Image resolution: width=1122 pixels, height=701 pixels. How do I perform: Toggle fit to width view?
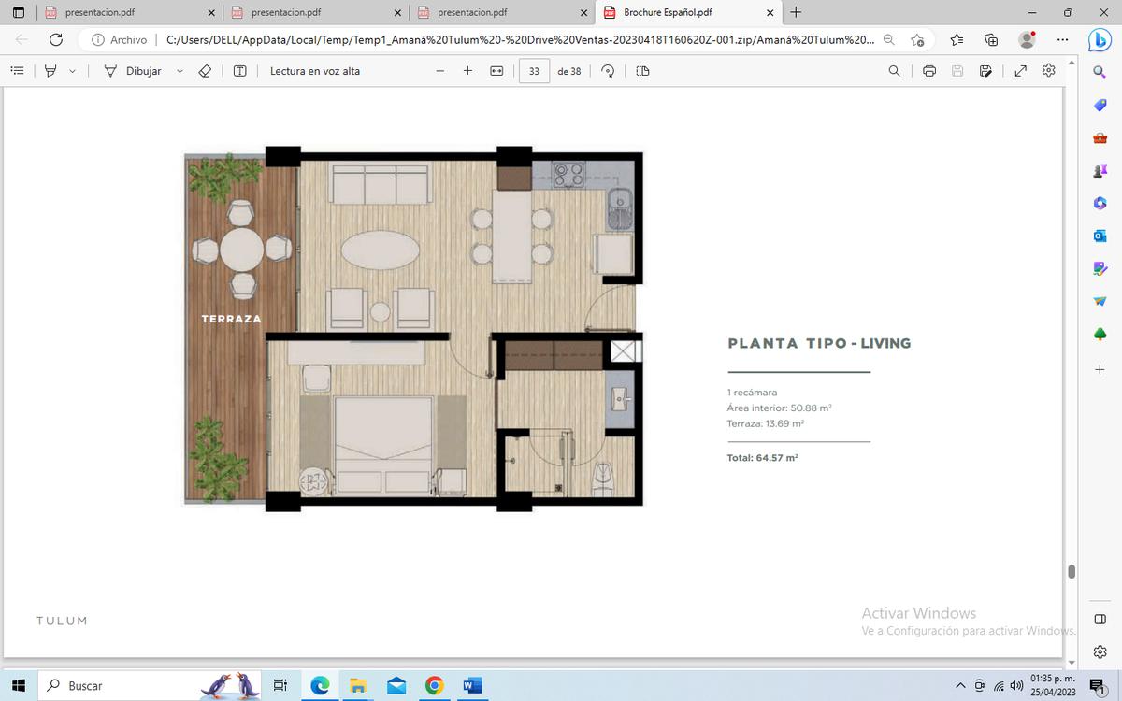point(496,71)
